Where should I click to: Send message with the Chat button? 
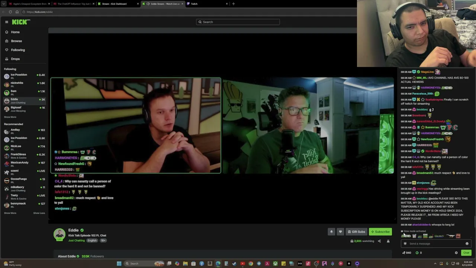[x=466, y=253]
